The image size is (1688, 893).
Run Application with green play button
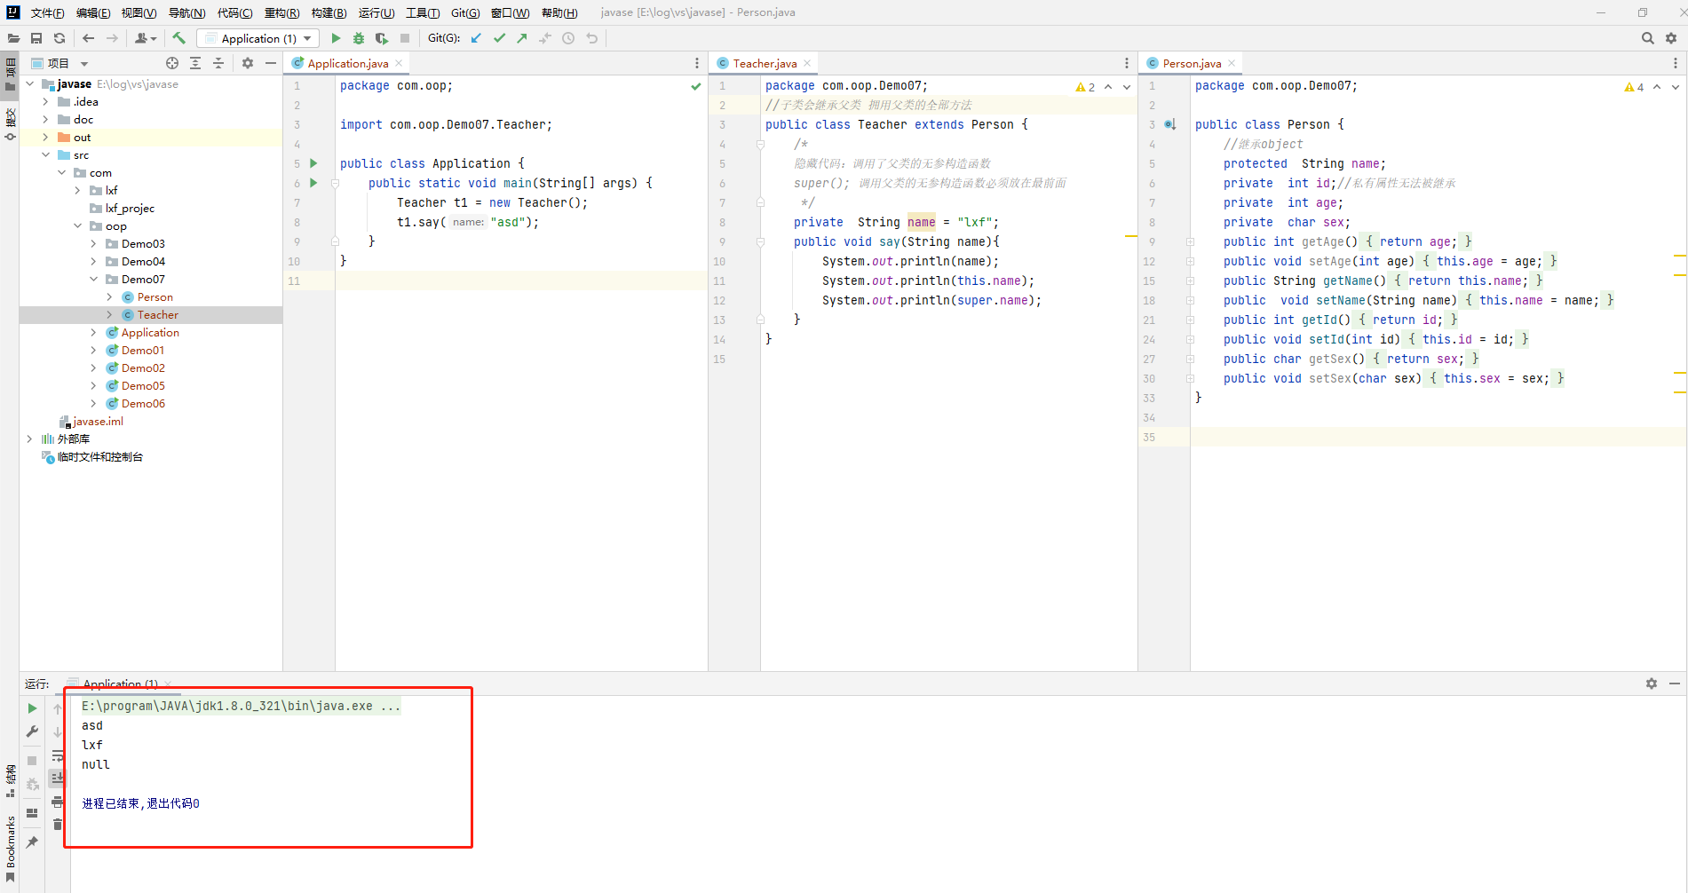(x=336, y=38)
